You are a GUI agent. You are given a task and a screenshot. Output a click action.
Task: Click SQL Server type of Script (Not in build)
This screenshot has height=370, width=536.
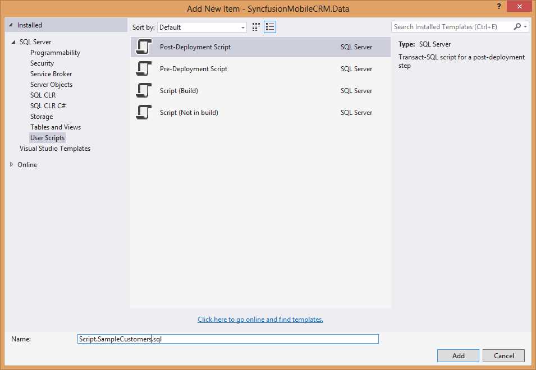pyautogui.click(x=356, y=112)
